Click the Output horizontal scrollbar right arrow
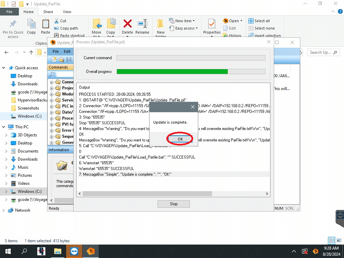Viewport: 344px width, 258px height. pyautogui.click(x=267, y=194)
